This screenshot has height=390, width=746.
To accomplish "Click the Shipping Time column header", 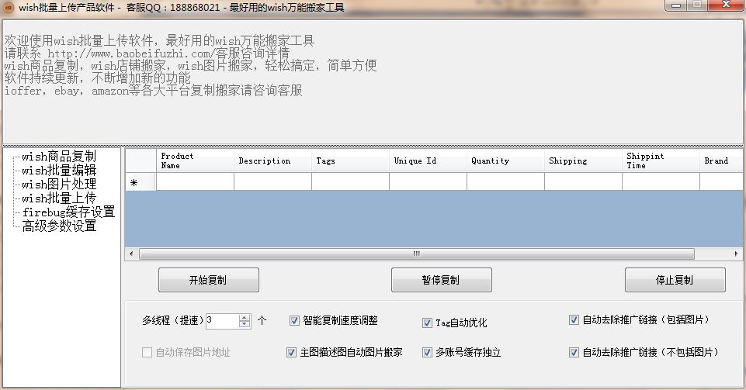I will [661, 160].
